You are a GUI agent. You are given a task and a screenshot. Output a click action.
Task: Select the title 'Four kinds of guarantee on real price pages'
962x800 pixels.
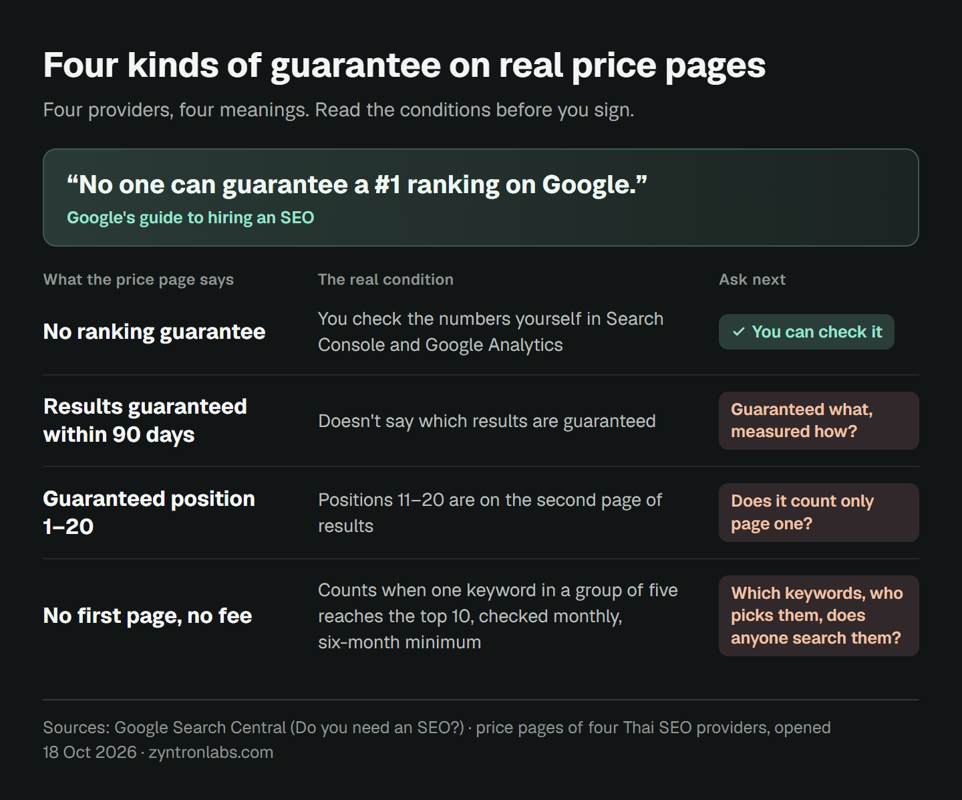pyautogui.click(x=404, y=66)
